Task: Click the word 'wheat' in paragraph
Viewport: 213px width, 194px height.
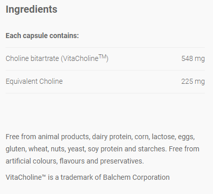Action: 39,149
